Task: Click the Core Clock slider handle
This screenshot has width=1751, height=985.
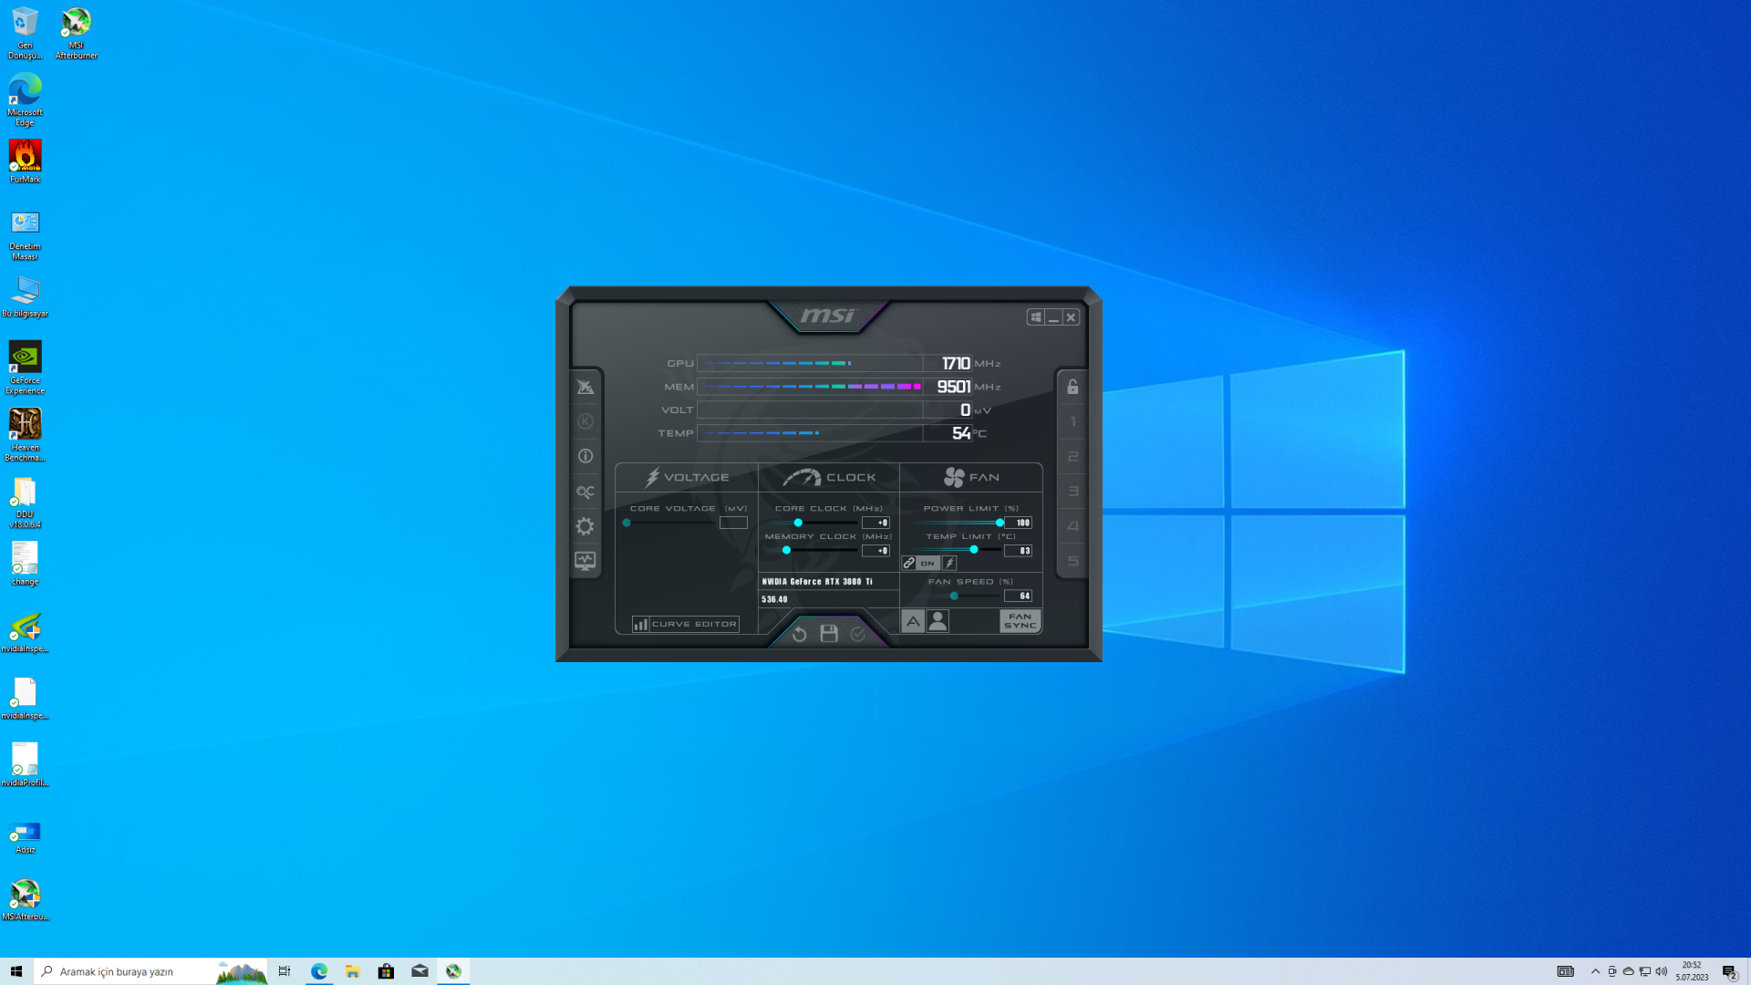Action: tap(798, 523)
